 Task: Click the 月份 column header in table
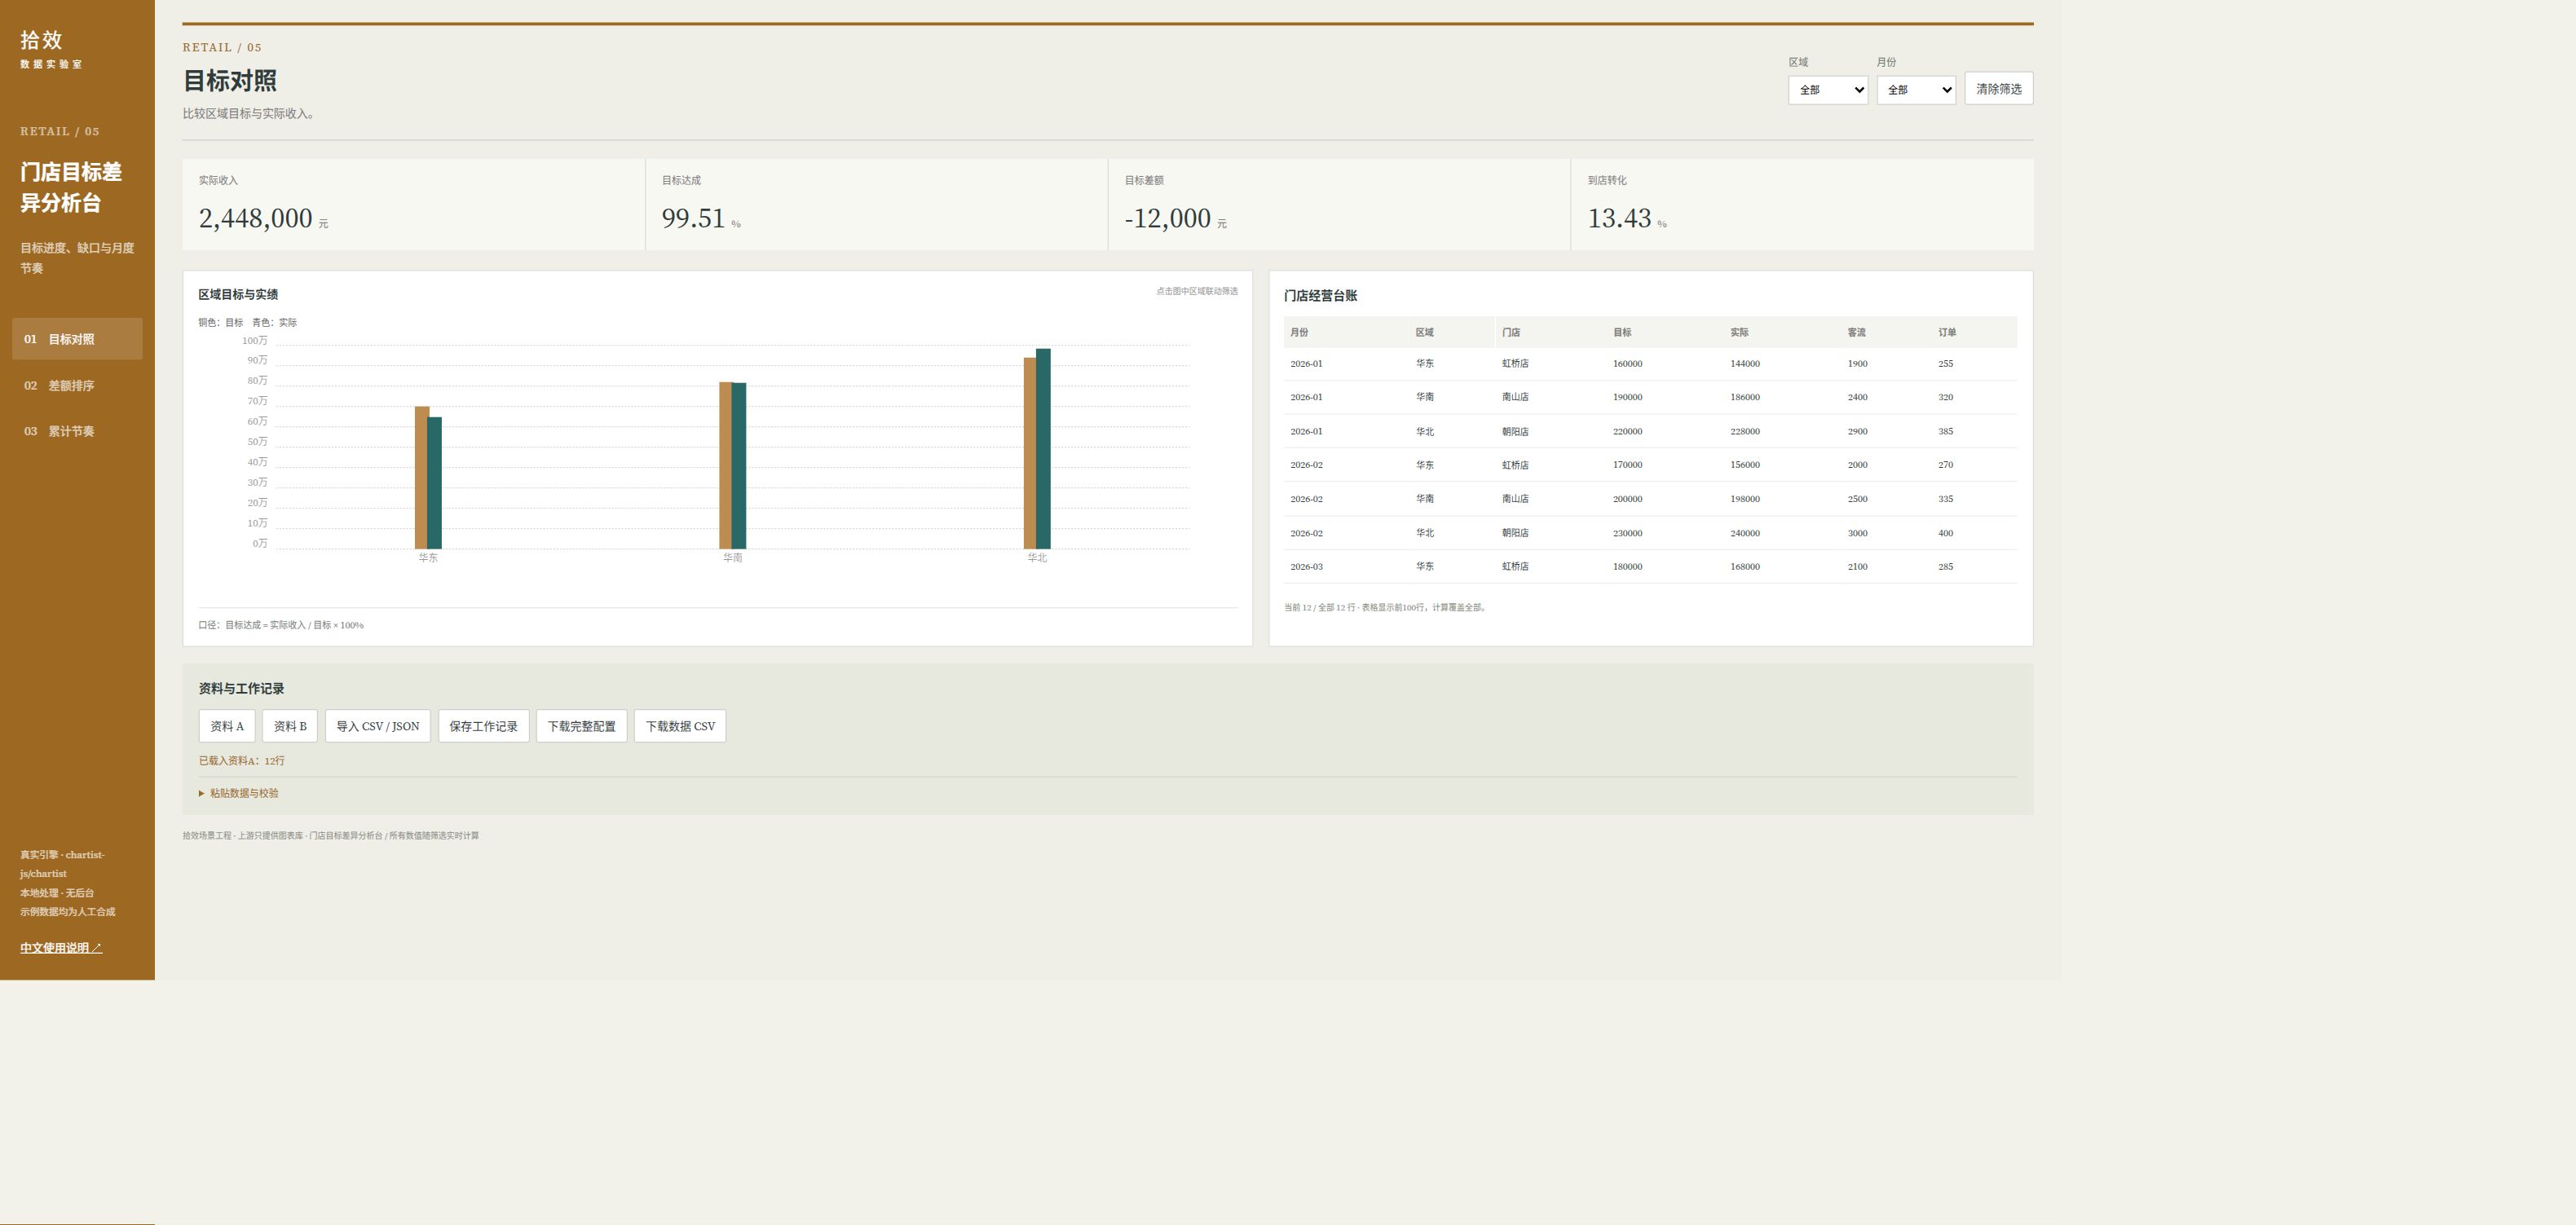coord(1299,332)
